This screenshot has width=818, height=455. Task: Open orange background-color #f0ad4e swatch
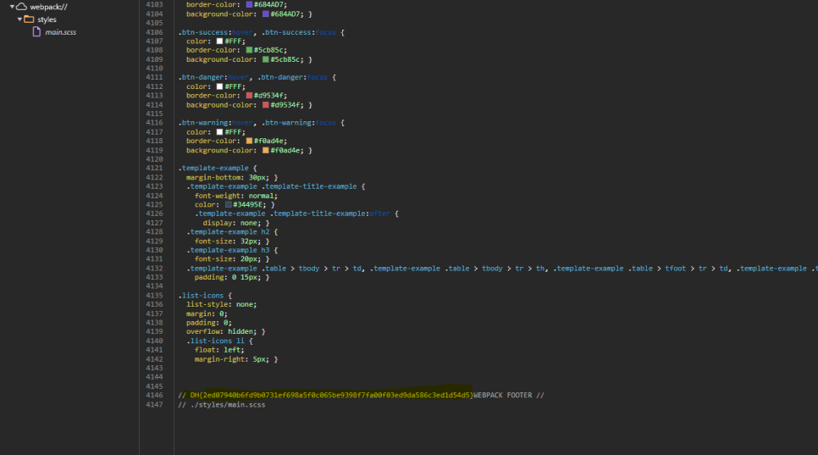[x=266, y=150]
